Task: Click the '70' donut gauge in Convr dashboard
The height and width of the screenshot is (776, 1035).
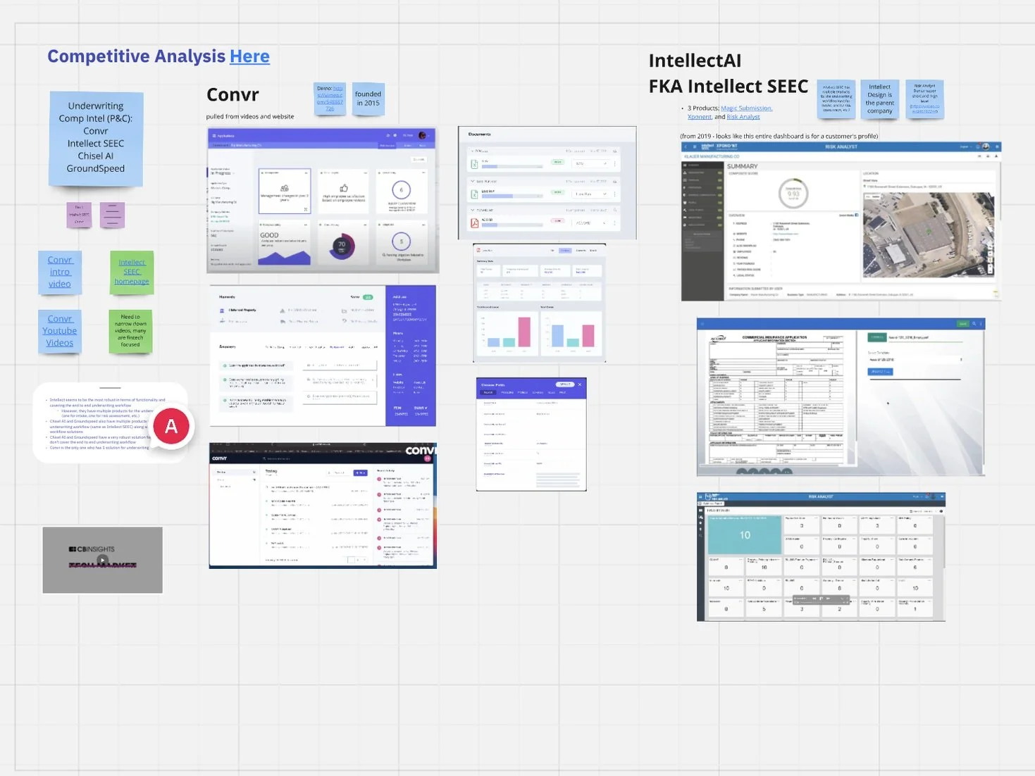Action: click(342, 245)
